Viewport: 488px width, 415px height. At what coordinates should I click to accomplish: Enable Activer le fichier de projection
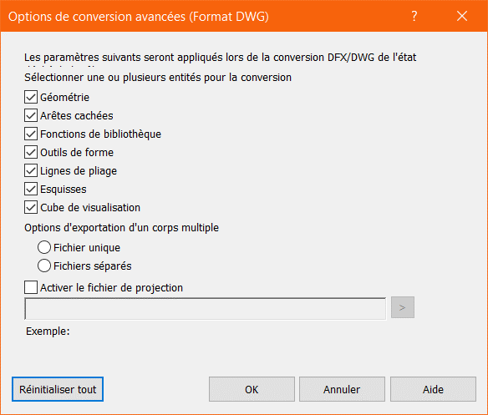[x=31, y=287]
